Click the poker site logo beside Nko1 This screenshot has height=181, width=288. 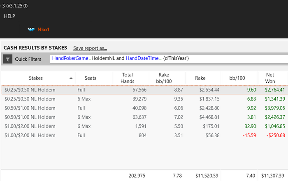[31, 30]
